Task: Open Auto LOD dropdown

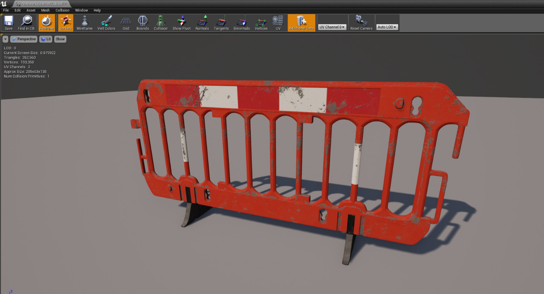Action: click(387, 27)
